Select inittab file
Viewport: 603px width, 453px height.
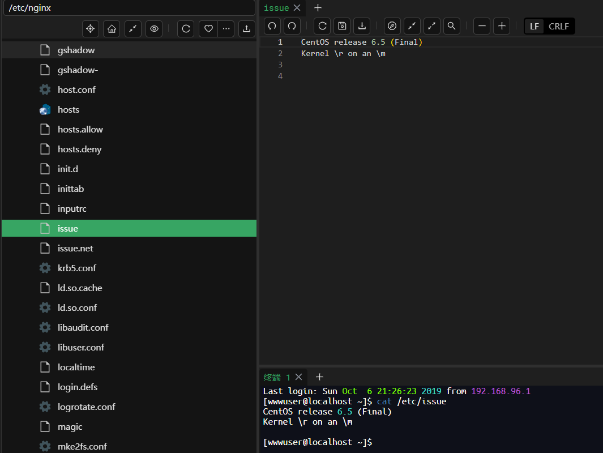pyautogui.click(x=129, y=189)
